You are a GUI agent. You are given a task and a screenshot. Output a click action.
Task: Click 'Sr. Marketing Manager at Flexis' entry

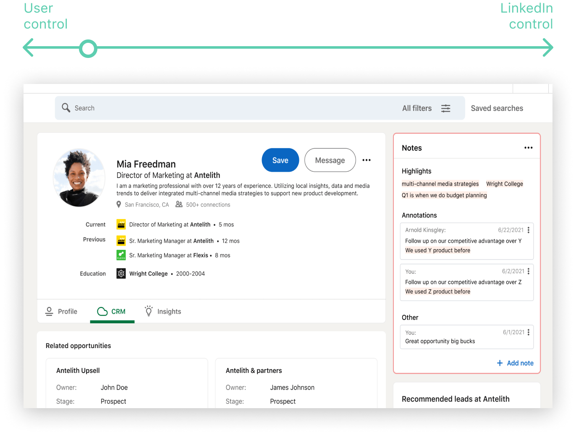click(169, 255)
